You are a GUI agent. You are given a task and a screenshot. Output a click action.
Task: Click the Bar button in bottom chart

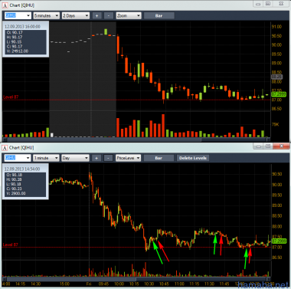(159, 158)
